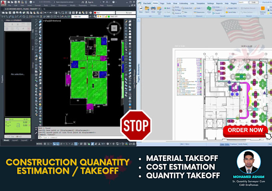
Task: Click the new drawing tab plus button
Action: (44, 9)
